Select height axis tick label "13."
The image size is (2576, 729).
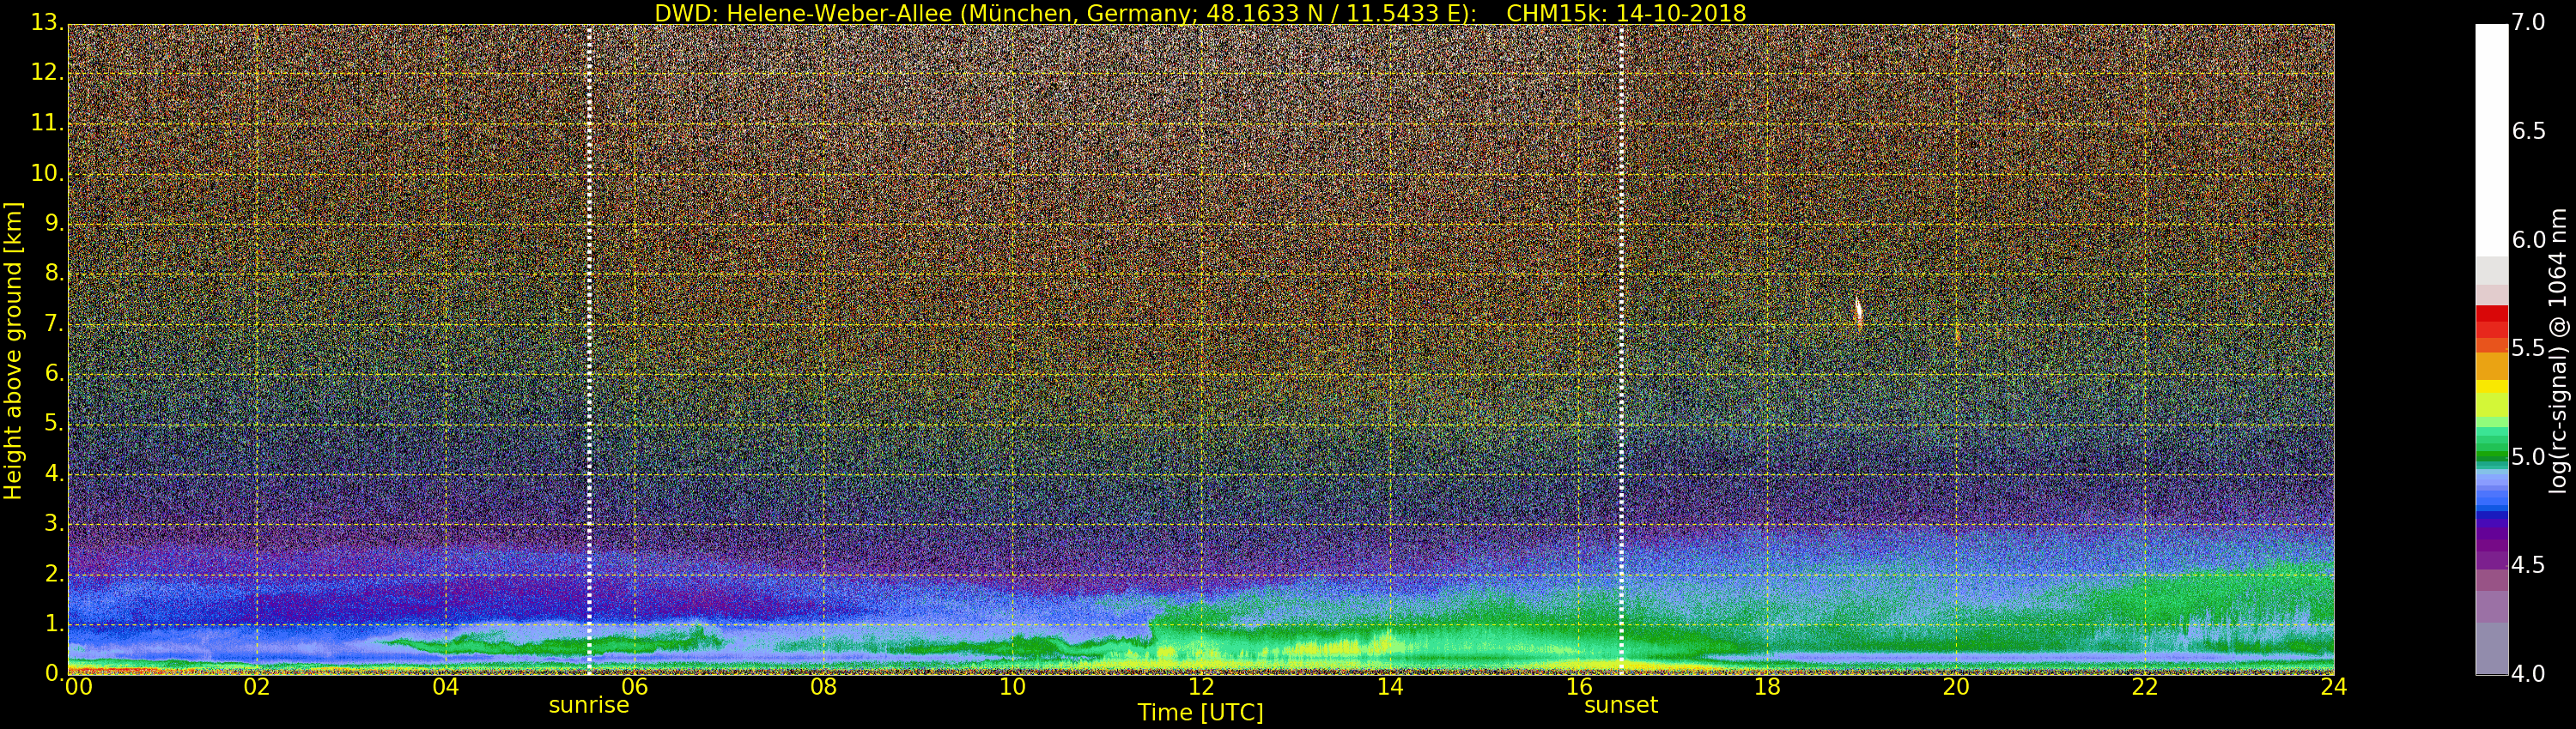[48, 24]
